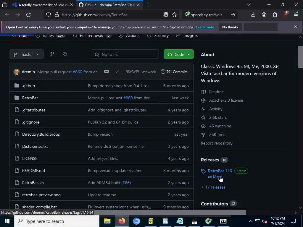Screen dimensions: 303x227
Task: Open the notification center icon
Action: click(x=293, y=221)
